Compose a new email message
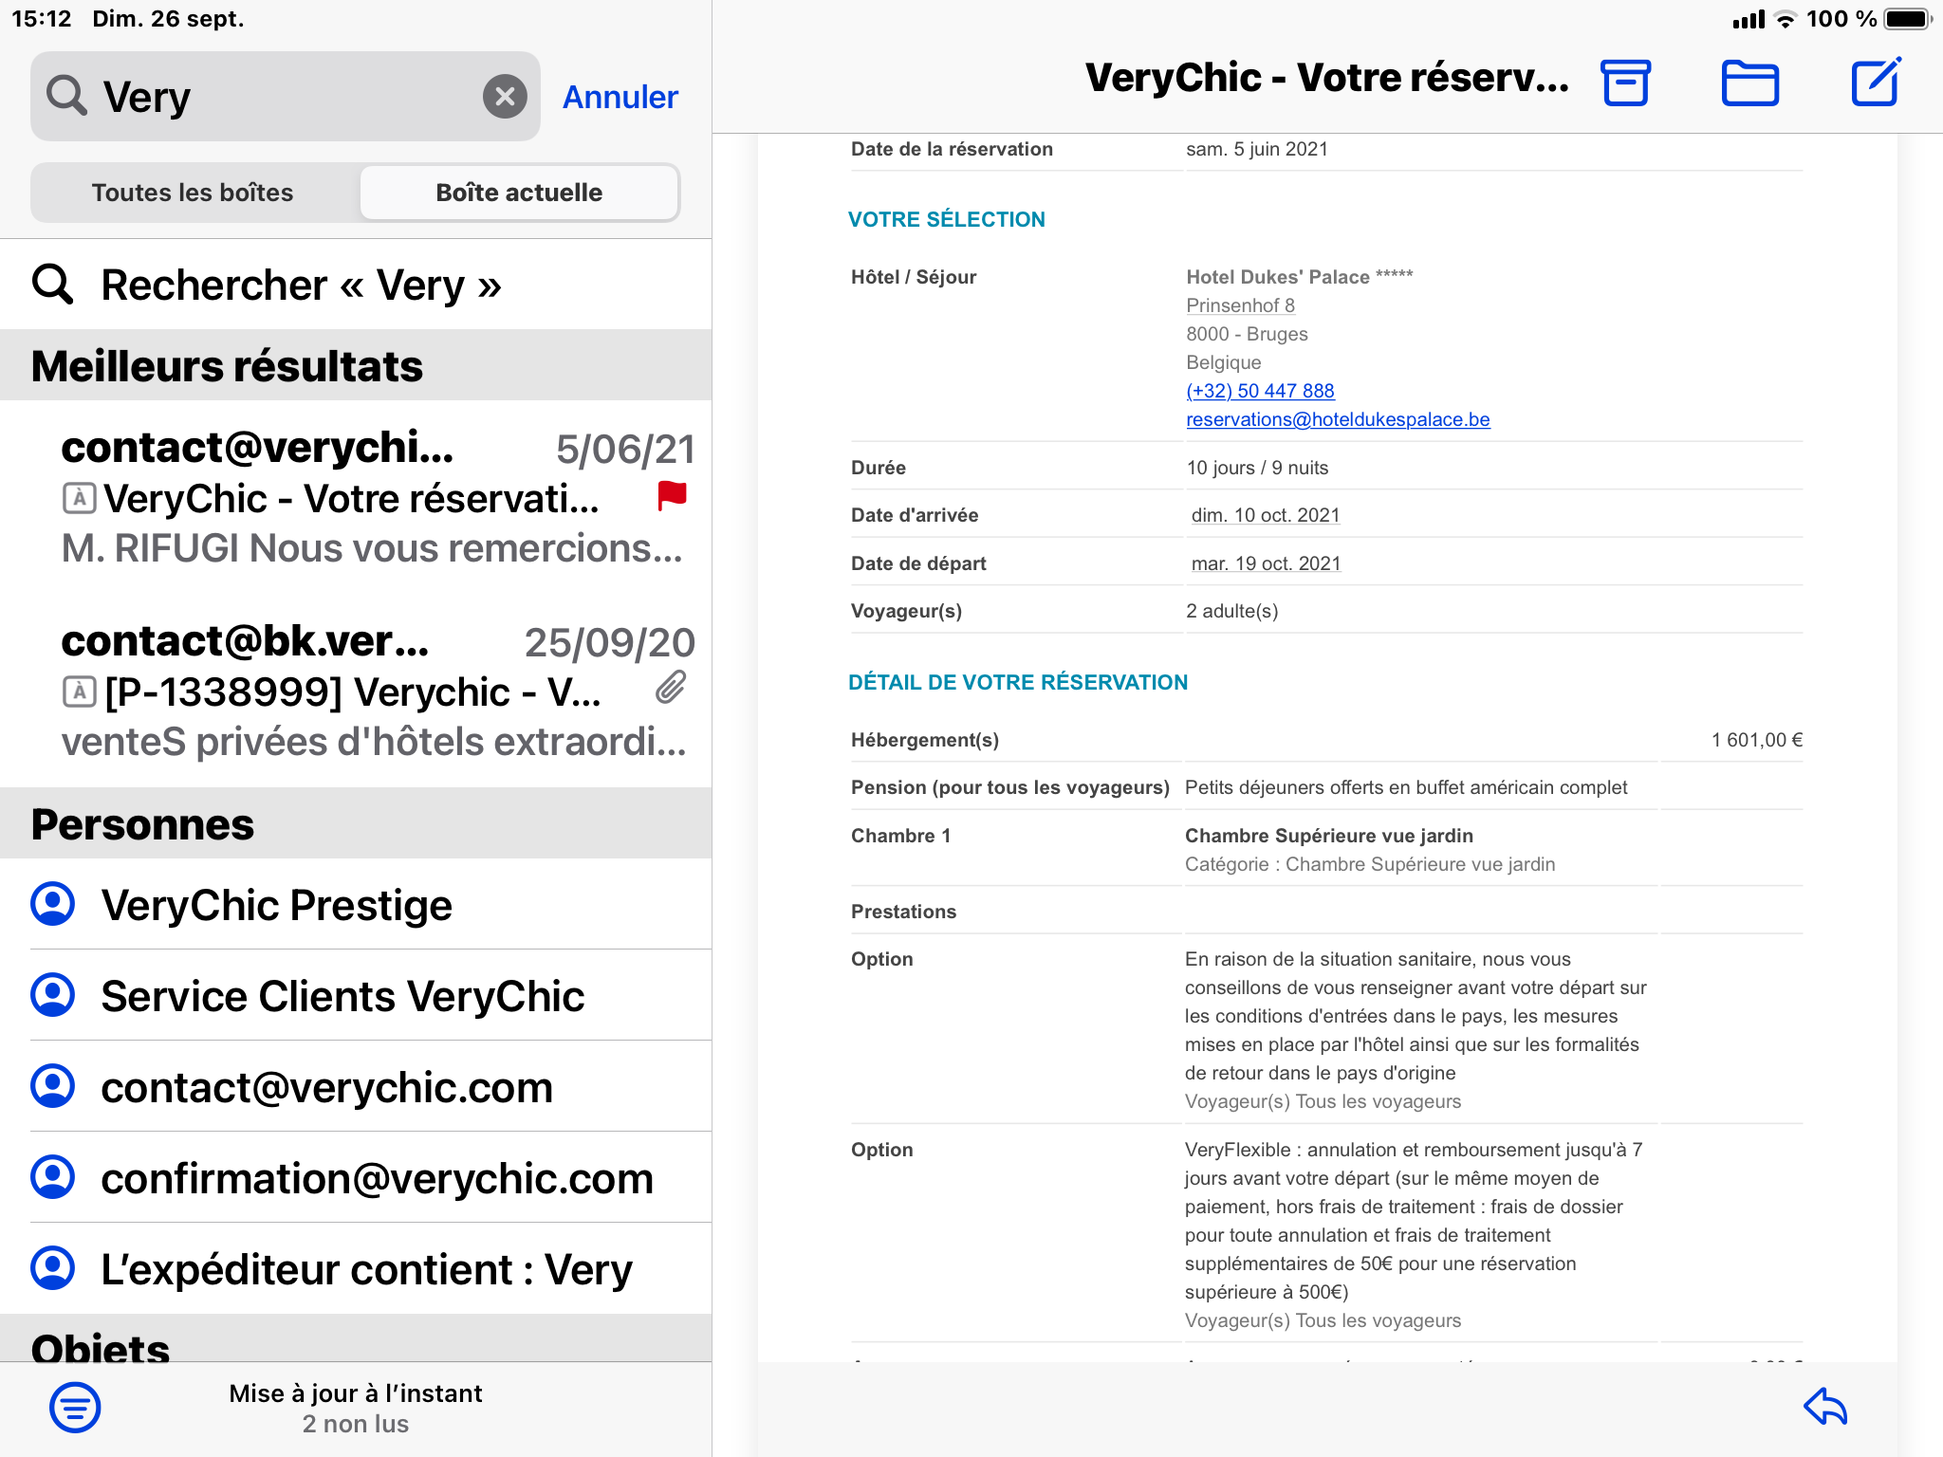This screenshot has height=1457, width=1943. (x=1876, y=83)
